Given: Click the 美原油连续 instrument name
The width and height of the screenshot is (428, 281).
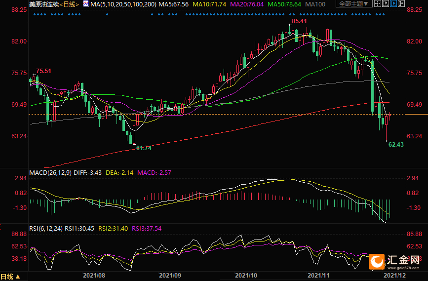Looking at the screenshot, I should tap(44, 4).
